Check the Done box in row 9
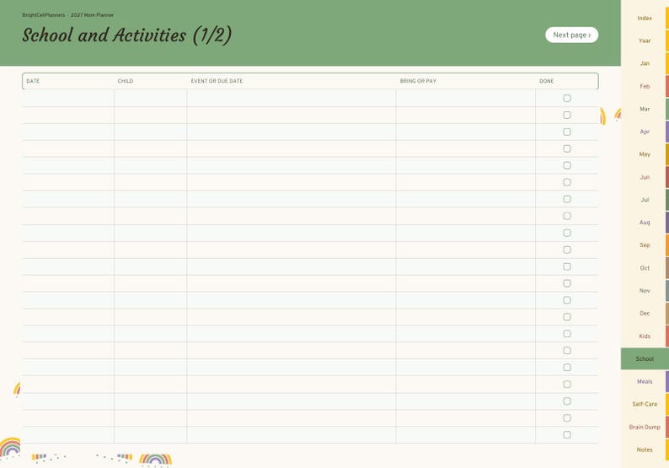The height and width of the screenshot is (468, 669). click(567, 233)
